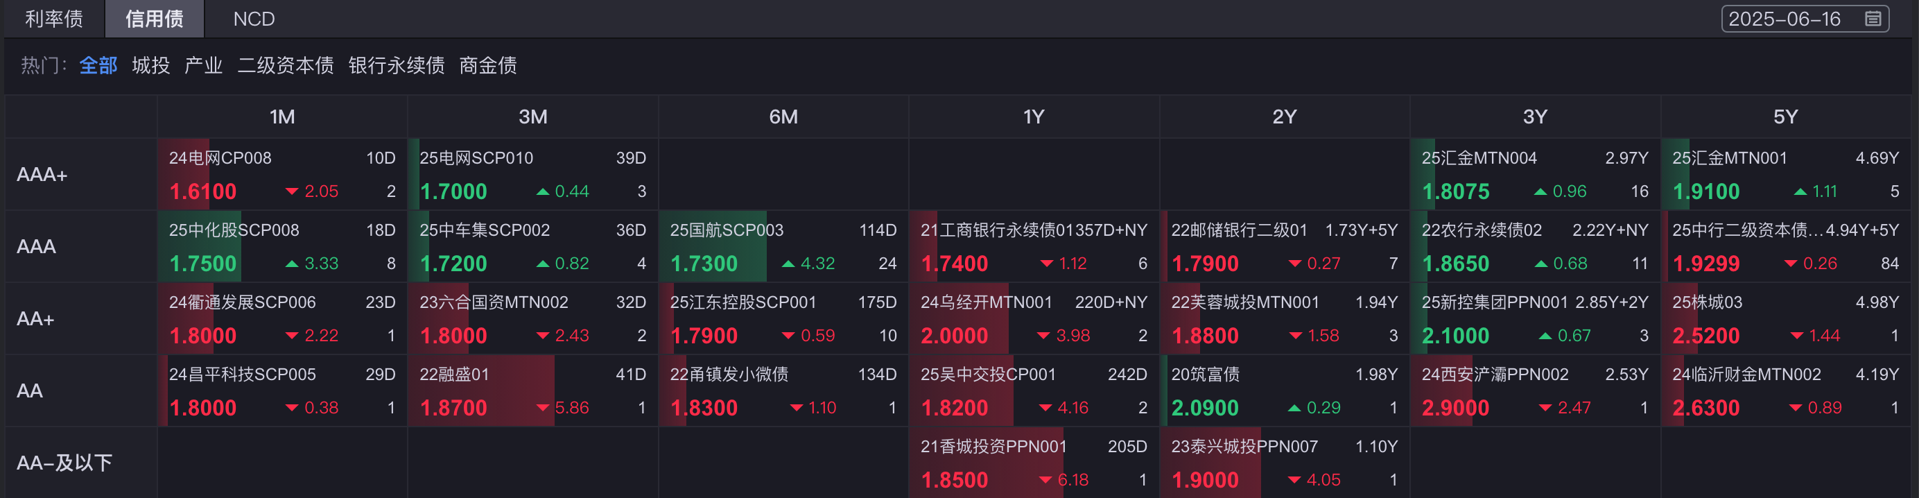This screenshot has width=1919, height=498.
Task: Switch to the 利率债 tab
Action: tap(53, 19)
